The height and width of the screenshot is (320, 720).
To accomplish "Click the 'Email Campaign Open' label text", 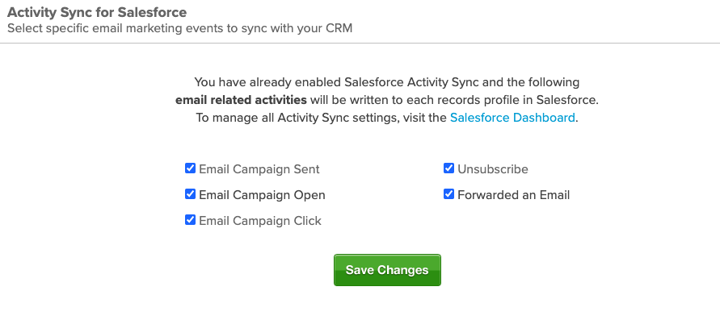I will [x=262, y=195].
